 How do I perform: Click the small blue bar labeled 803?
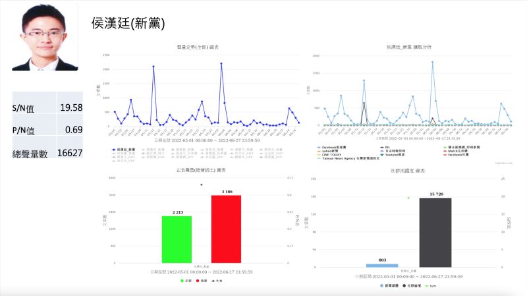(x=382, y=265)
